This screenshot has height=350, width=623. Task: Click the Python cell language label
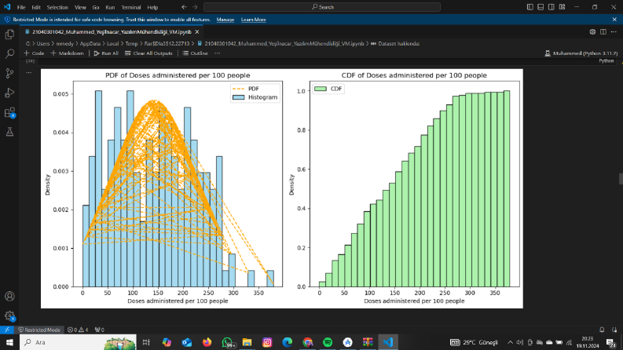607,60
